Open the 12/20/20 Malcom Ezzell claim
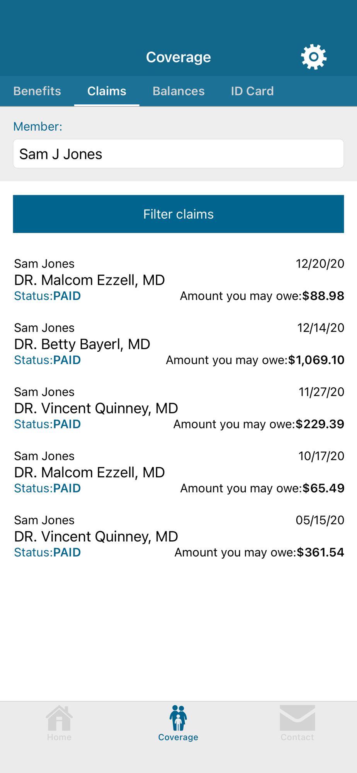 click(x=178, y=279)
